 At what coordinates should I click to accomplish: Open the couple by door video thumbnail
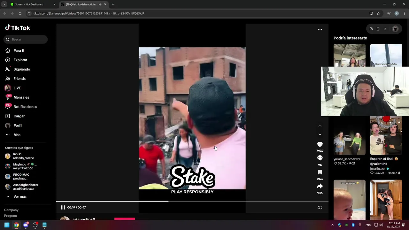386,200
